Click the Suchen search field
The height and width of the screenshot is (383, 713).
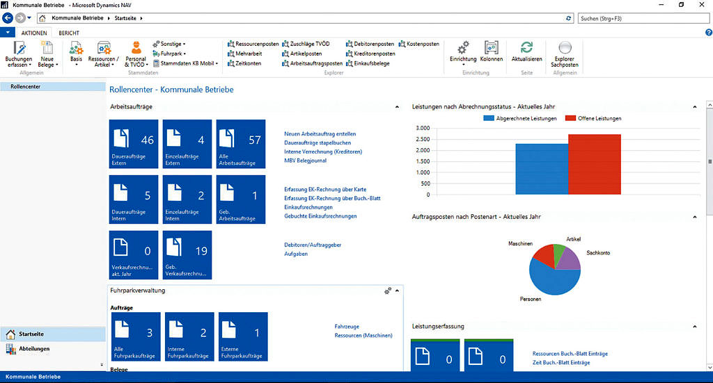click(x=641, y=18)
